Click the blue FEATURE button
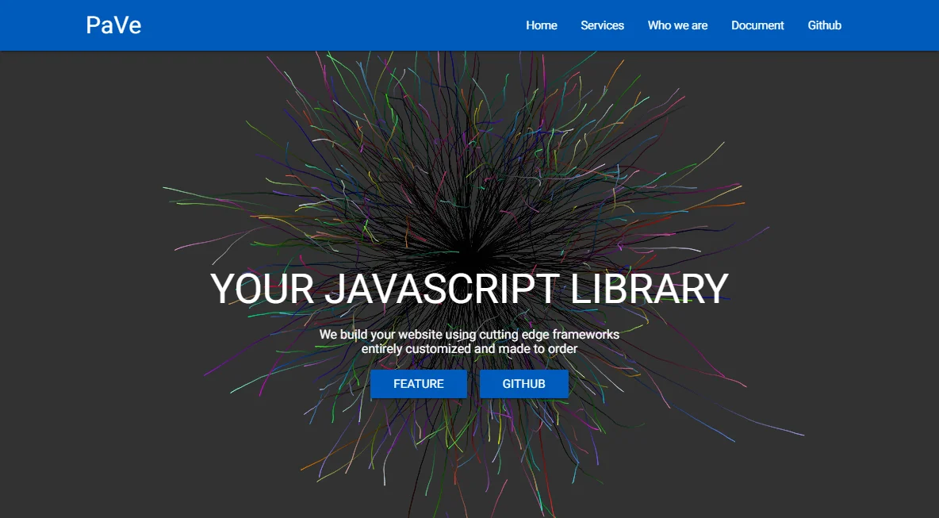The width and height of the screenshot is (939, 518). (x=419, y=384)
